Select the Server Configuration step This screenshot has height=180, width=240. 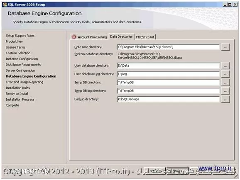click(20, 71)
